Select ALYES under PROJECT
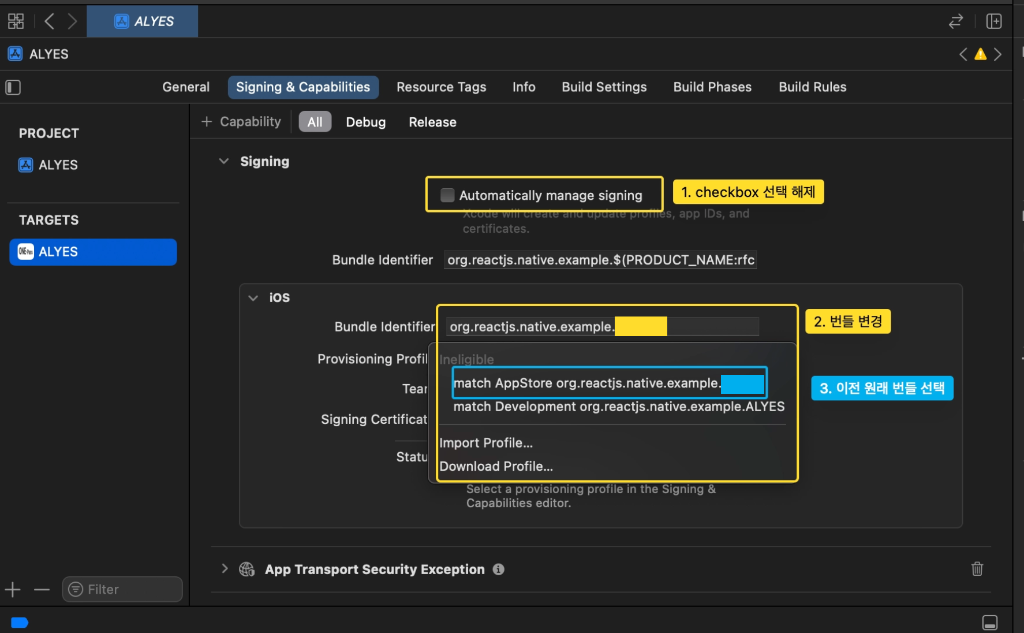 pos(49,165)
